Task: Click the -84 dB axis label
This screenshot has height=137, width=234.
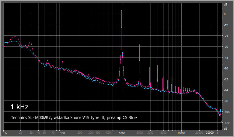Action: coord(226,90)
